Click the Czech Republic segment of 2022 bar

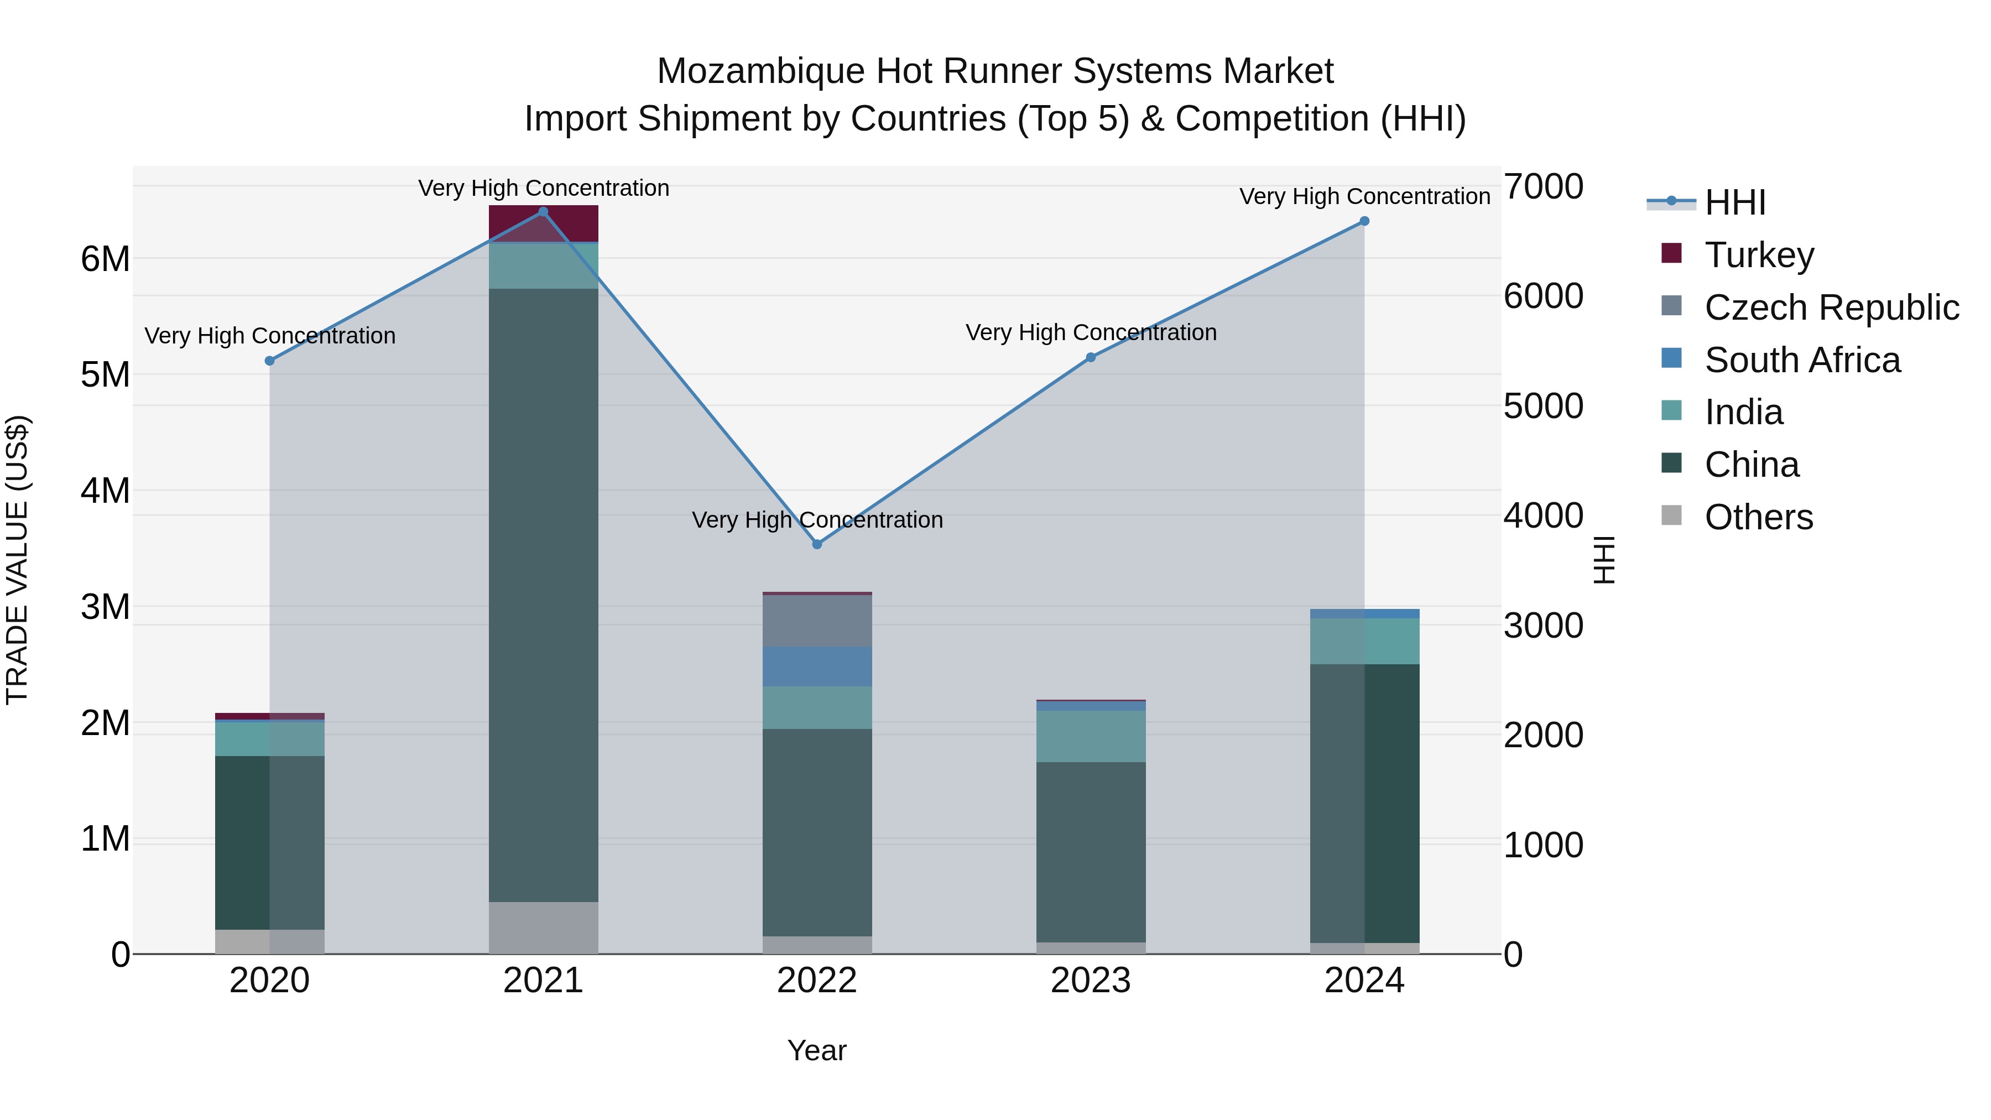click(x=817, y=621)
